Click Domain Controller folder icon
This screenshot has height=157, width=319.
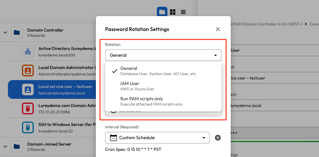[x=17, y=32]
